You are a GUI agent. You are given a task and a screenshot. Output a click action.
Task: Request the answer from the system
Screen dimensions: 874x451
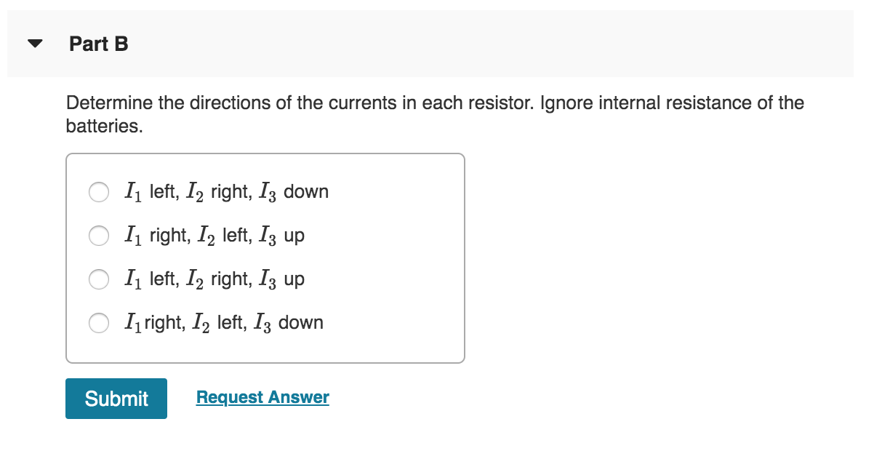coord(262,397)
